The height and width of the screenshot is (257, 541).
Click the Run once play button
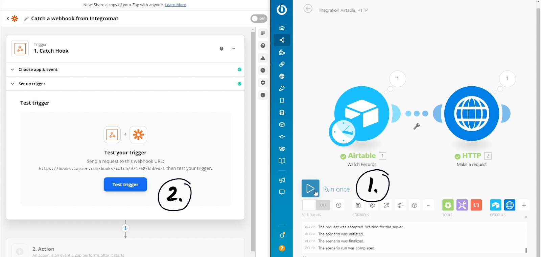pos(310,188)
